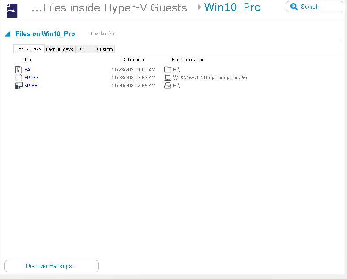Image resolution: width=347 pixels, height=279 pixels.
Task: Switch to the Last 7 days tab
Action: click(29, 49)
